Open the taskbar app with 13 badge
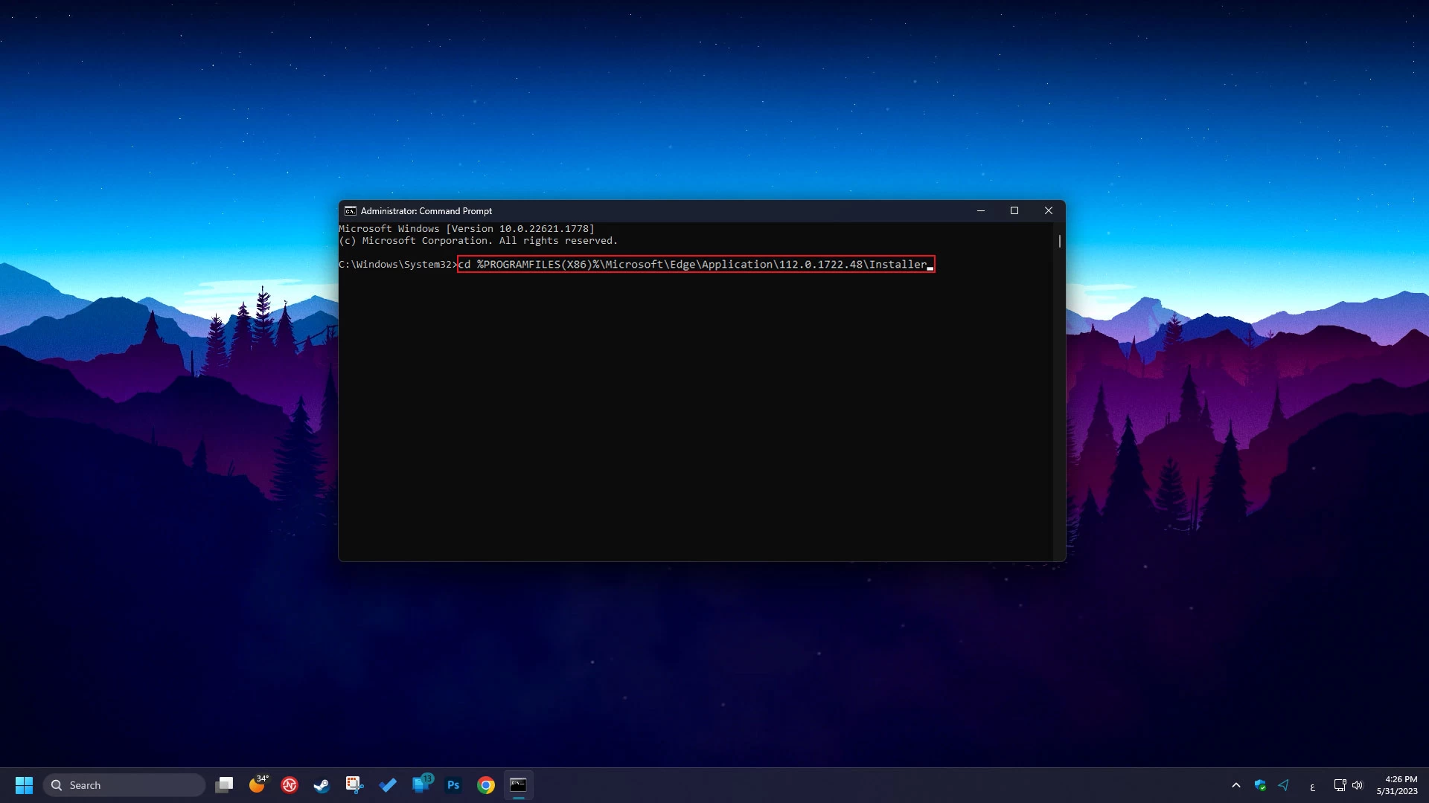The width and height of the screenshot is (1429, 803). [x=422, y=784]
